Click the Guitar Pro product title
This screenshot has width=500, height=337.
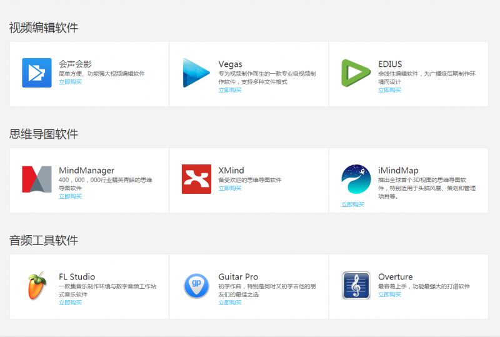pyautogui.click(x=238, y=277)
